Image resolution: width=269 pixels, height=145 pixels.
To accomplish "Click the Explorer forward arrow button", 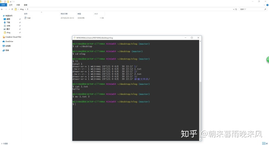I will [6, 9].
